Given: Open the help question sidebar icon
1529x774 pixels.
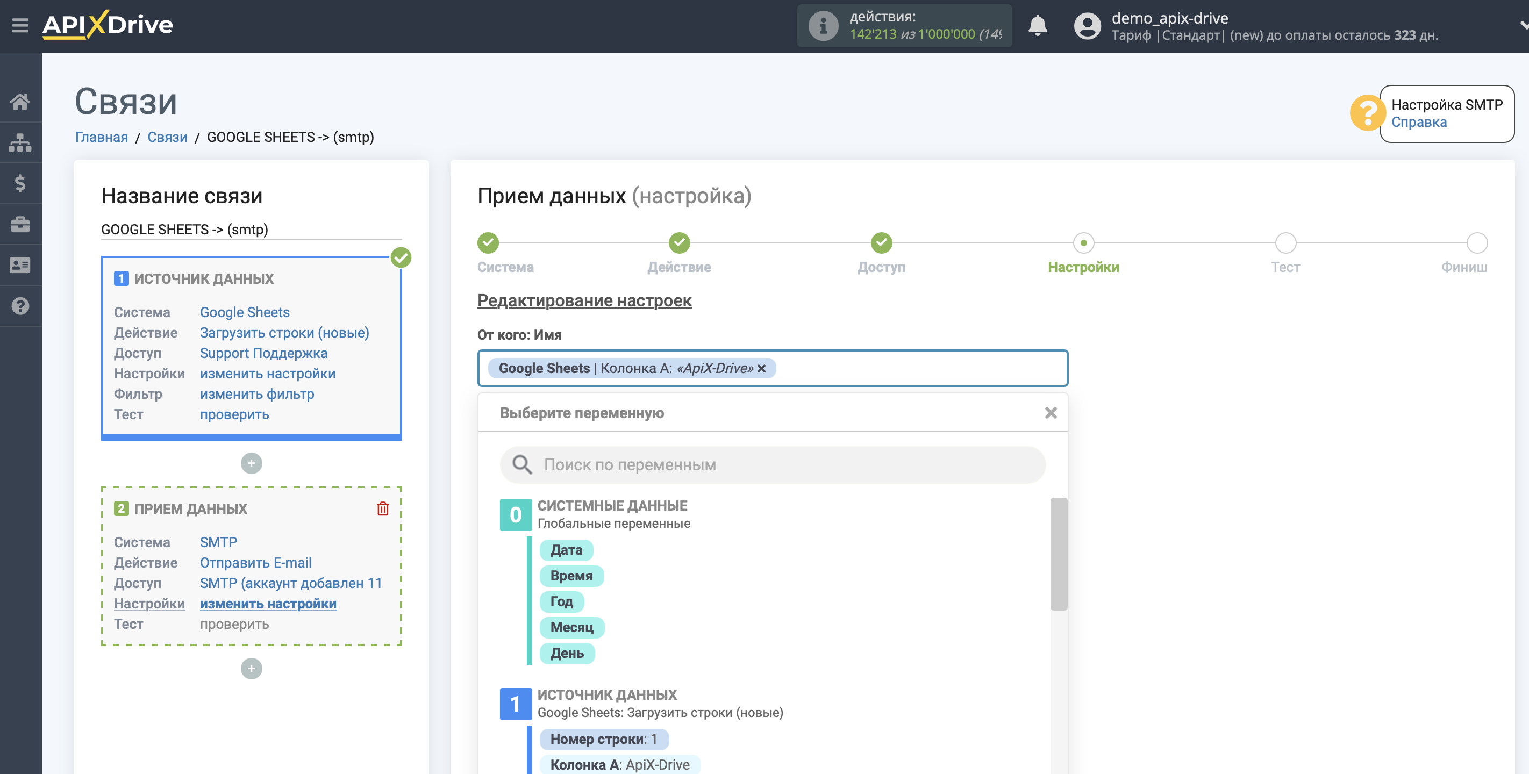Looking at the screenshot, I should (20, 306).
